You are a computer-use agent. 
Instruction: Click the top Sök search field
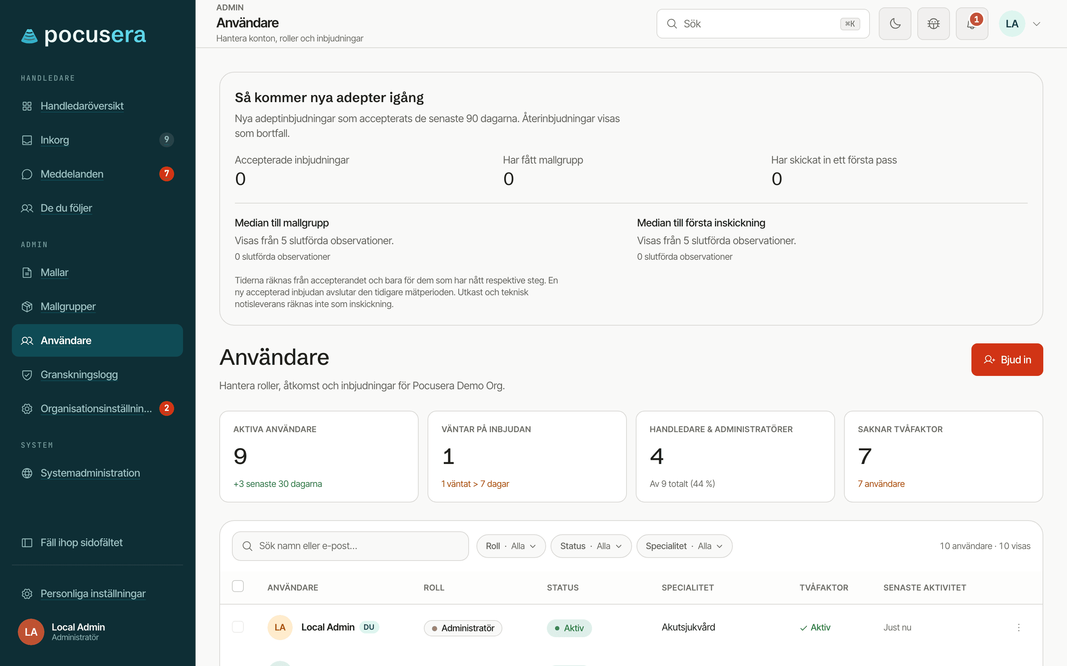[763, 24]
